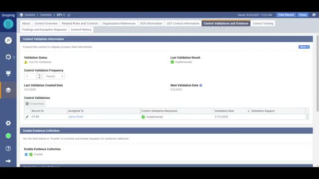Click the 2/12/2020 validation date cell
Image resolution: width=319 pixels, height=179 pixels.
(x=221, y=117)
